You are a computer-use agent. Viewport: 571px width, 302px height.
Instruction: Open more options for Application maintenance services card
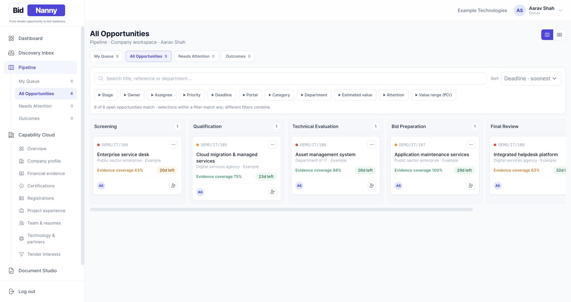point(471,144)
